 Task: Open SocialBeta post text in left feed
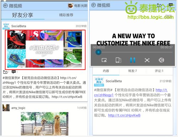(44, 87)
